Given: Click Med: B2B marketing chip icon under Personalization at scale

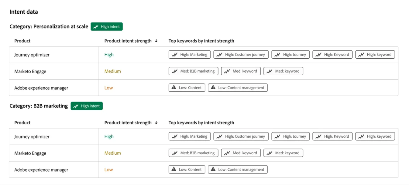Looking at the screenshot, I should [x=174, y=71].
